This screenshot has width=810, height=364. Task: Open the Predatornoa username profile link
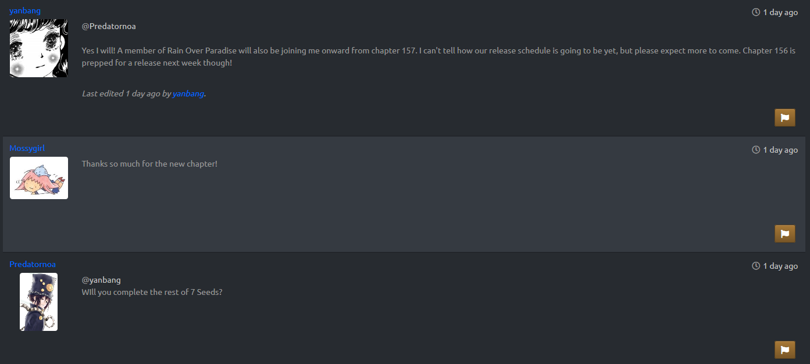click(33, 264)
